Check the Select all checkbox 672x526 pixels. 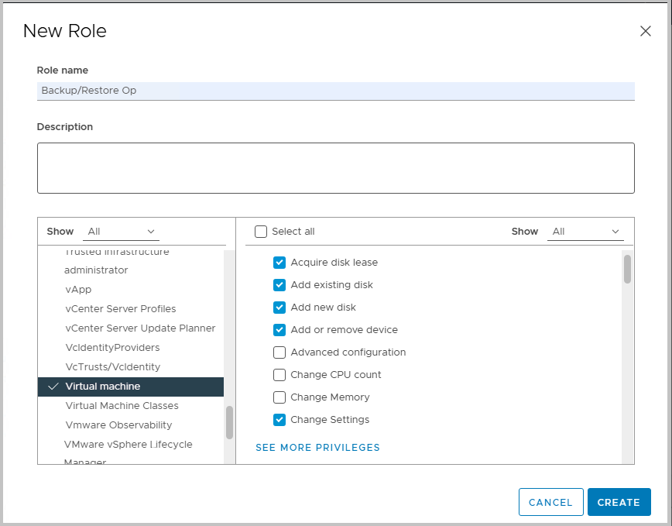(261, 232)
